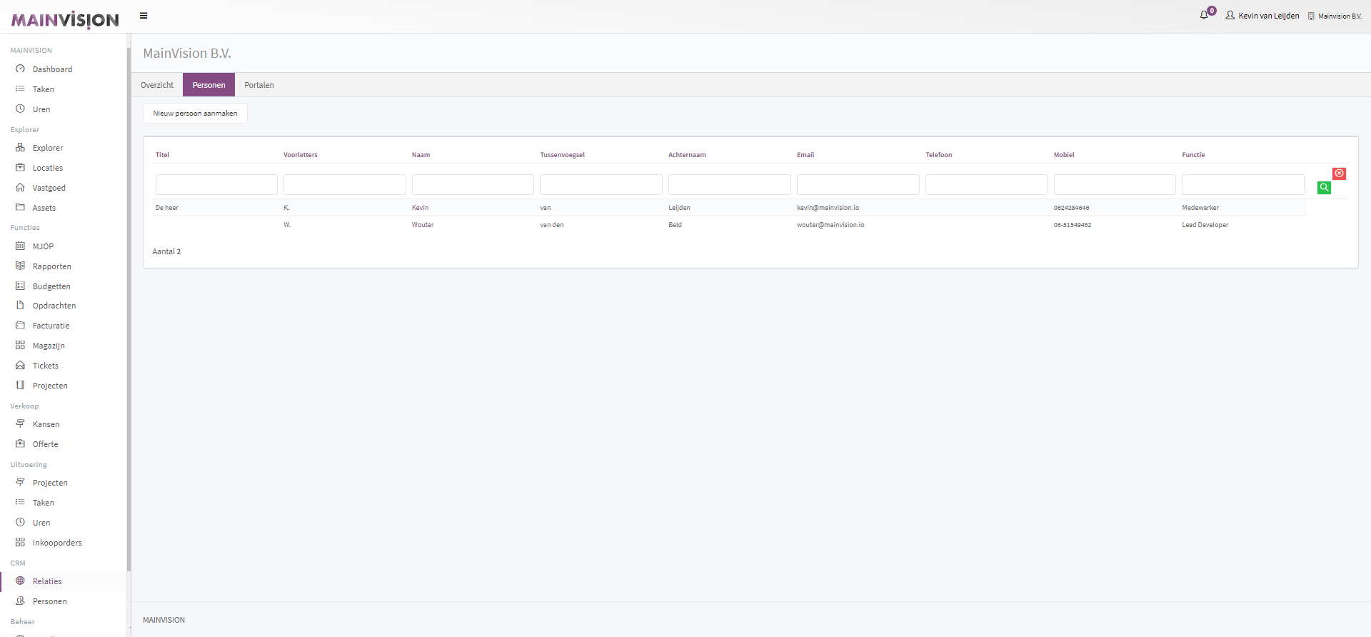Open the Dashboard icon in the sidebar
Image resolution: width=1371 pixels, height=637 pixels.
coord(20,69)
